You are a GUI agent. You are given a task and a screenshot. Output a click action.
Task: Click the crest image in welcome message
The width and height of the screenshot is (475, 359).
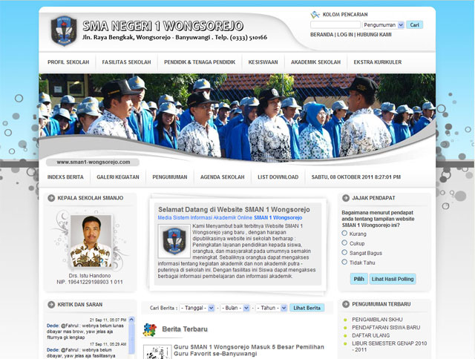[174, 243]
